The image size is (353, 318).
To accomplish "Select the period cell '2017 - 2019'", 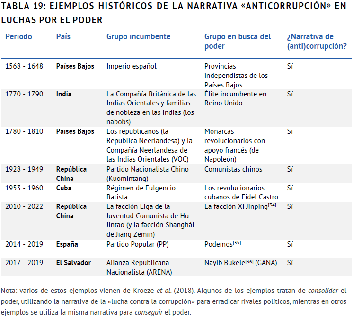I will (24, 263).
